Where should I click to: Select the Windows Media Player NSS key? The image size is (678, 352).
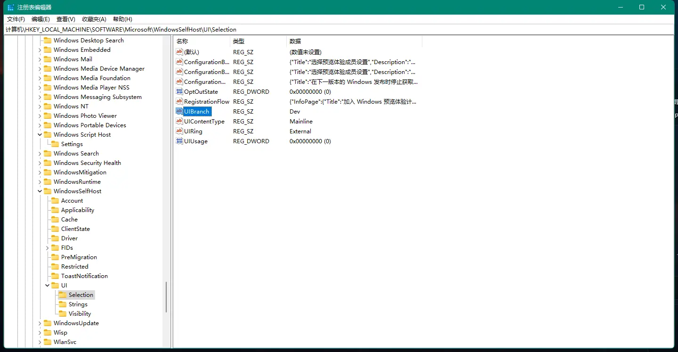click(91, 88)
